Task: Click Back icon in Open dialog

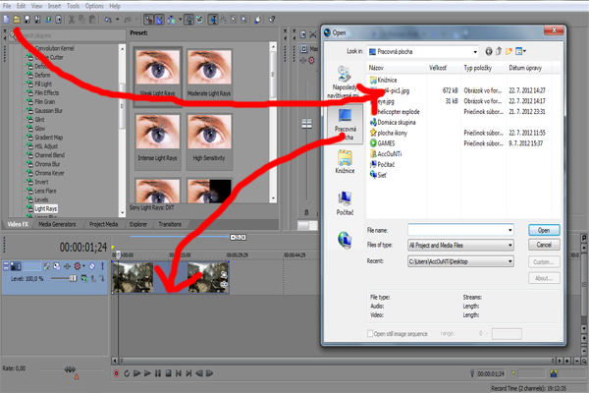Action: tap(489, 51)
